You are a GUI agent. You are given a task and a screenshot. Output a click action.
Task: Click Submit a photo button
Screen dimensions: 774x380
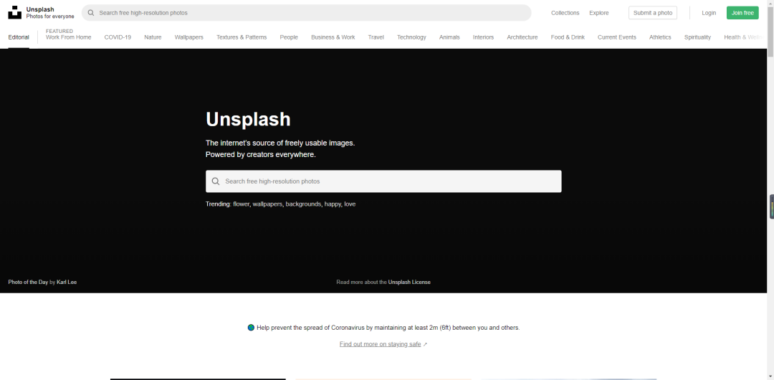pyautogui.click(x=653, y=13)
